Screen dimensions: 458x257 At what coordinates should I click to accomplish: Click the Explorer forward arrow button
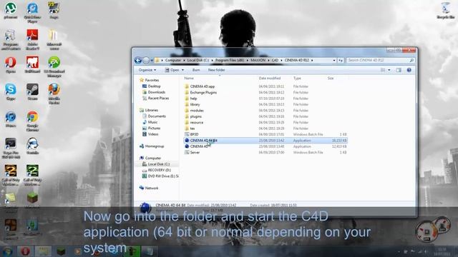(x=146, y=60)
